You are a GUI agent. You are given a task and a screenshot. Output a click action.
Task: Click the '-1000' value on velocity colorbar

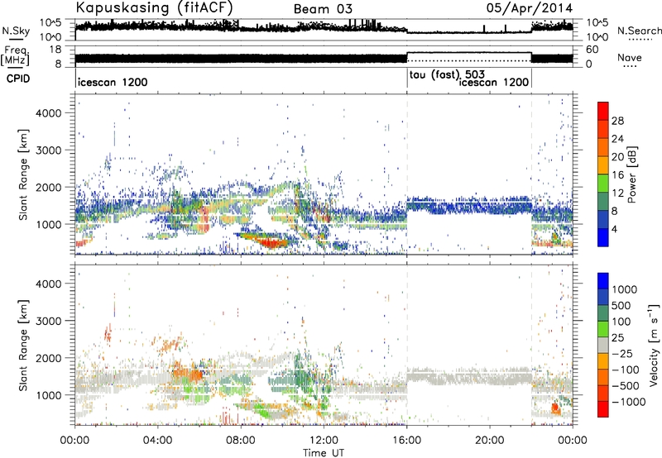tap(628, 402)
